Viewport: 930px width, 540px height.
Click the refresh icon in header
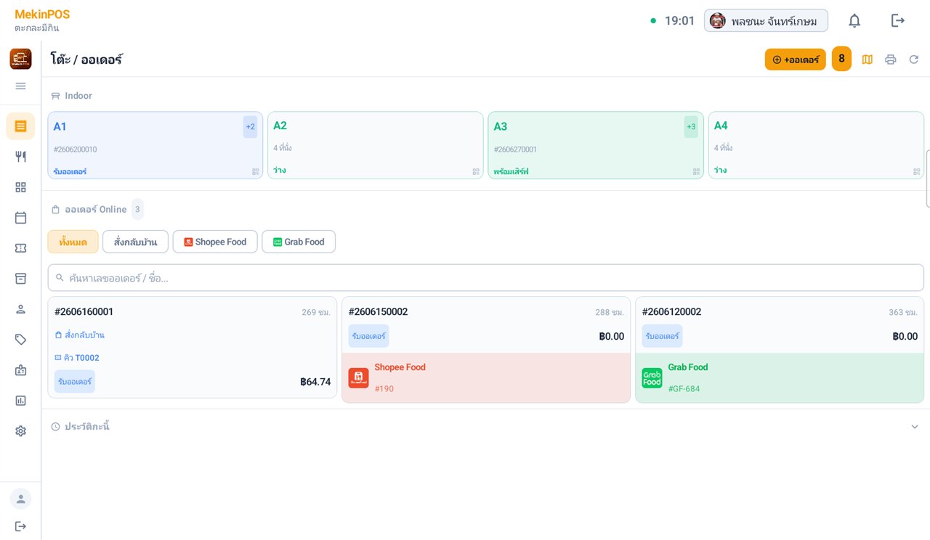tap(914, 60)
